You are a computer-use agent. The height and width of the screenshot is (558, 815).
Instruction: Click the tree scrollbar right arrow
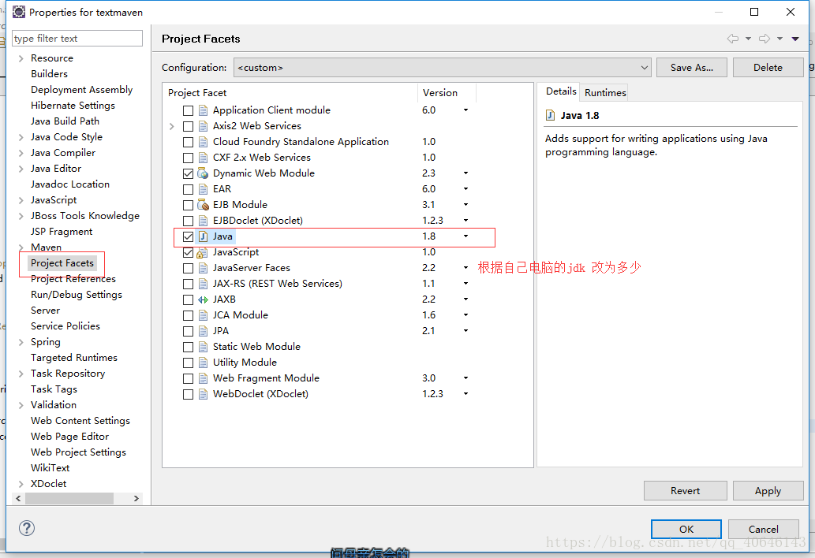tap(136, 498)
